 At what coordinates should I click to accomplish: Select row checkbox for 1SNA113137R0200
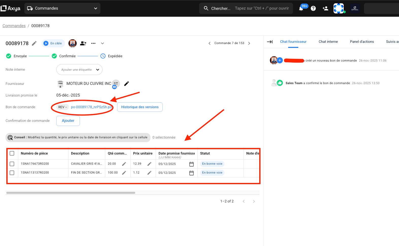(12, 173)
